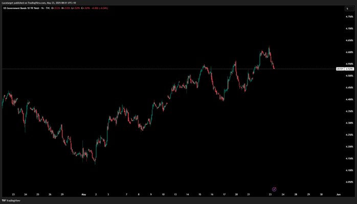This screenshot has width=357, height=204.
Task: Click date 28 on the time axis
Action: (296, 195)
